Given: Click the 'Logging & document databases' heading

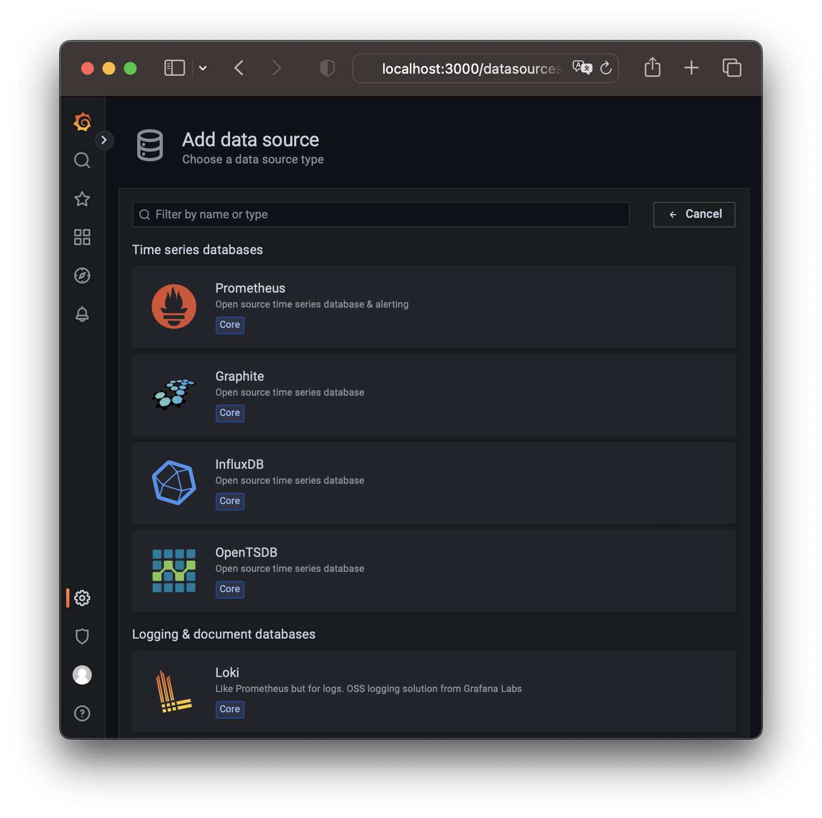Looking at the screenshot, I should click(x=224, y=634).
